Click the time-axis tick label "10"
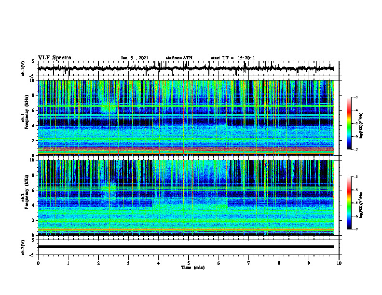 (339, 263)
